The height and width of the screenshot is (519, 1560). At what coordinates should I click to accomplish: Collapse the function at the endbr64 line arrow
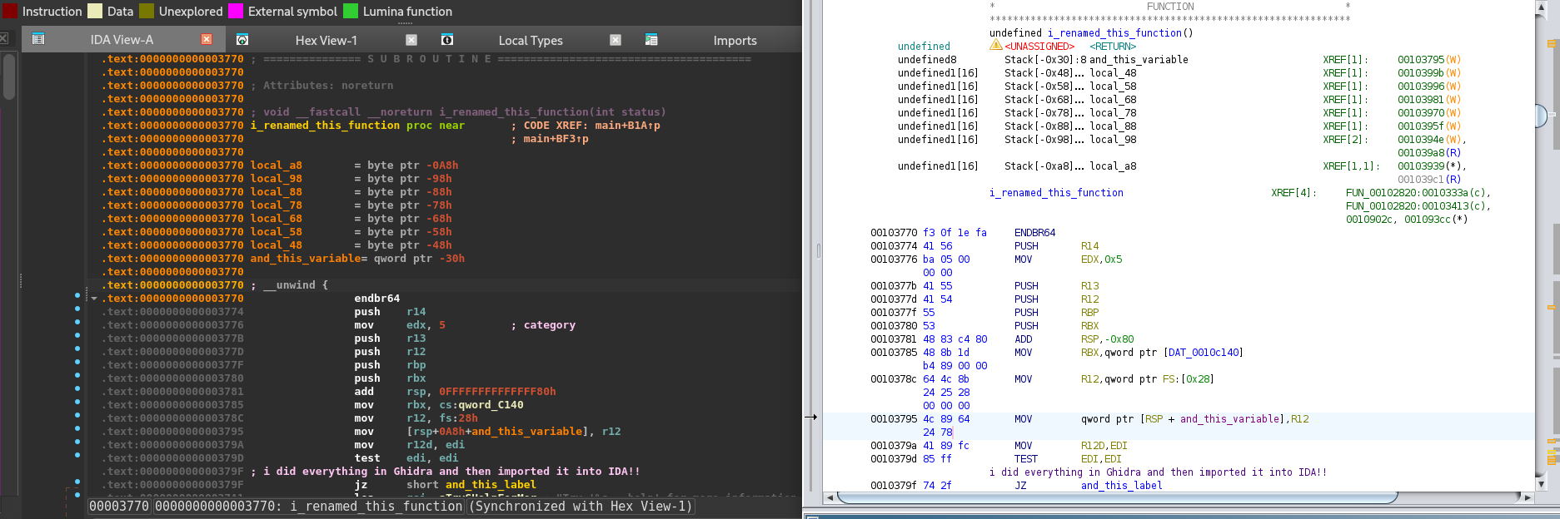[94, 299]
